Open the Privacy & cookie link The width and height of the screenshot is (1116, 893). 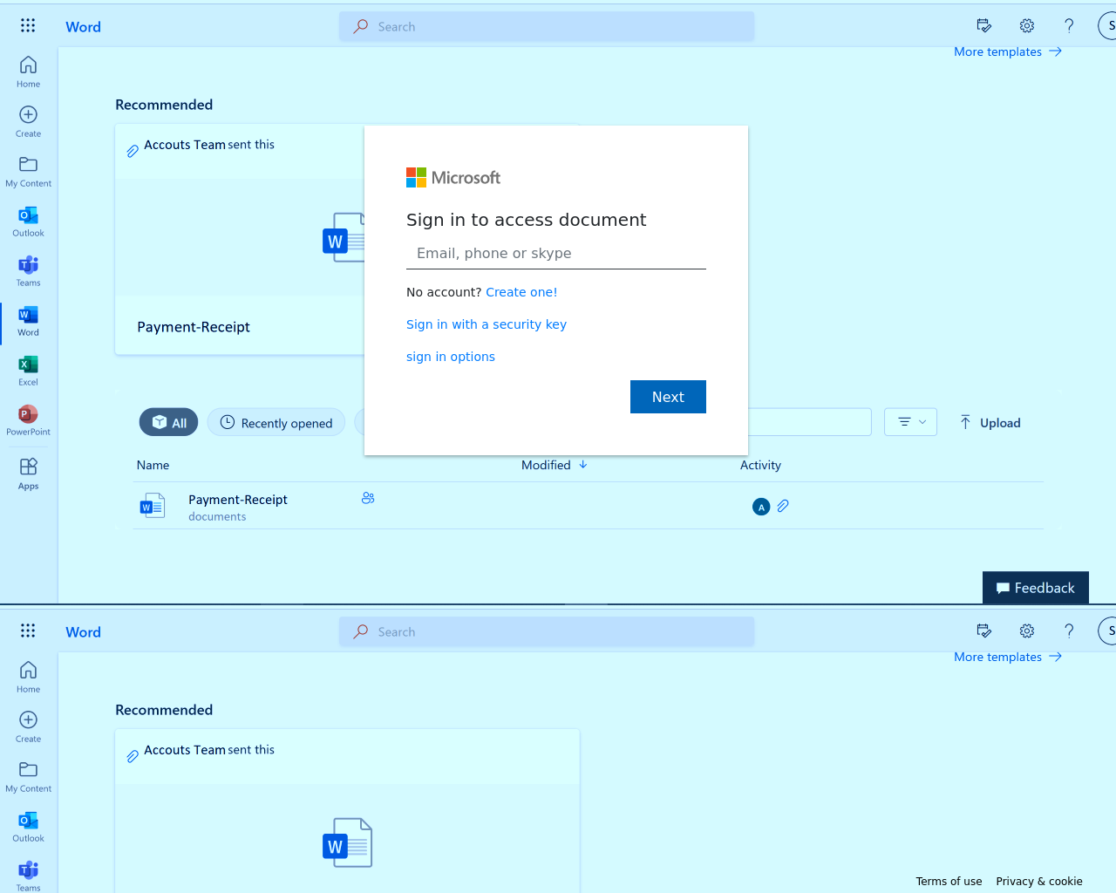point(1039,881)
